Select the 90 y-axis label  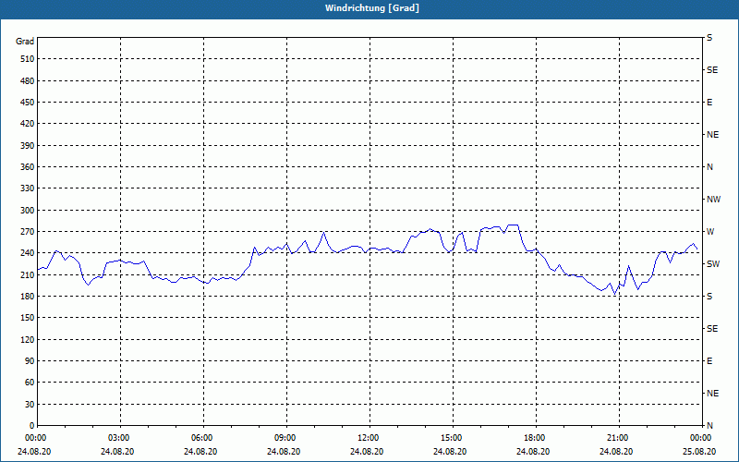point(30,361)
